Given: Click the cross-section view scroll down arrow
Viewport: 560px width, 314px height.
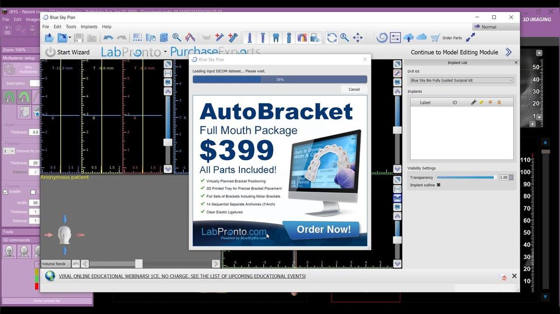Looking at the screenshot, I should (168, 169).
